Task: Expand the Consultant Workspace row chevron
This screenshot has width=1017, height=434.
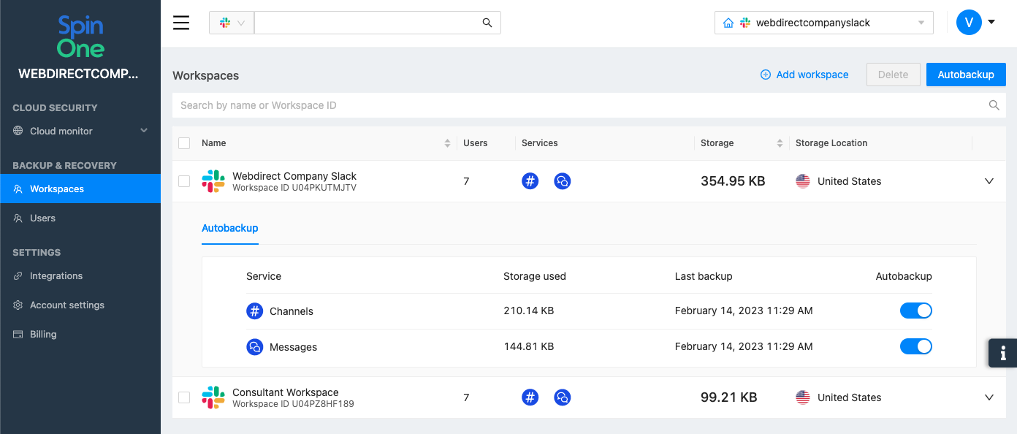Action: (989, 397)
